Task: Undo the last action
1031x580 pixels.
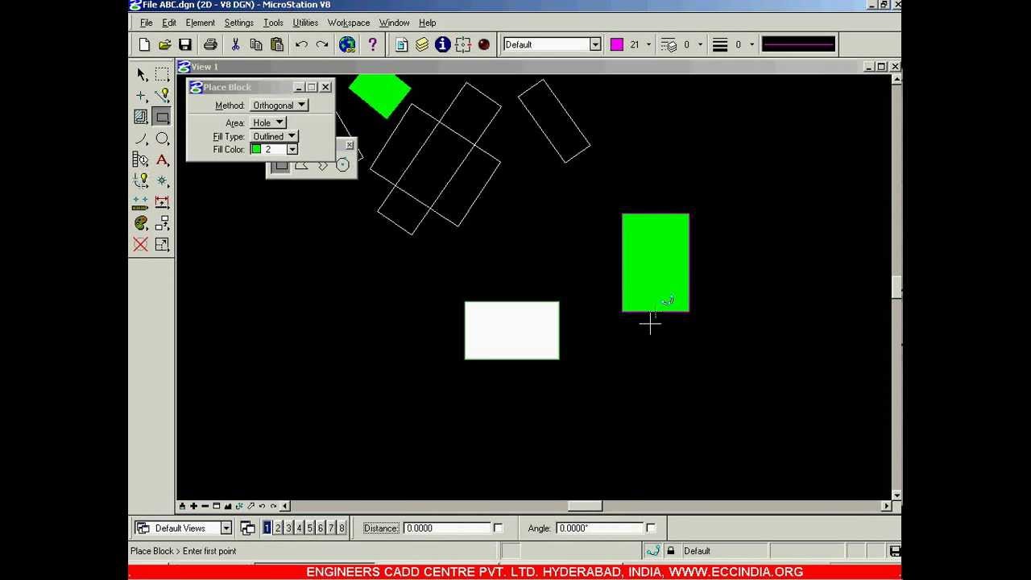Action: pos(301,45)
